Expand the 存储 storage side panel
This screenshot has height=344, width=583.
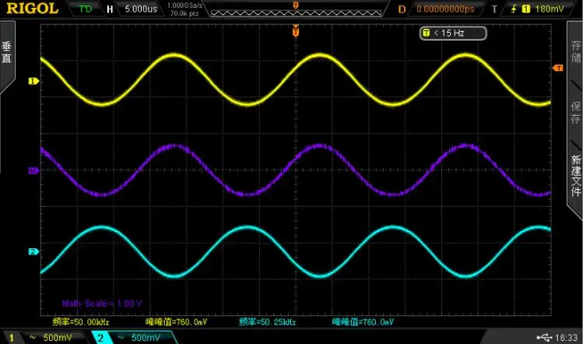point(575,53)
